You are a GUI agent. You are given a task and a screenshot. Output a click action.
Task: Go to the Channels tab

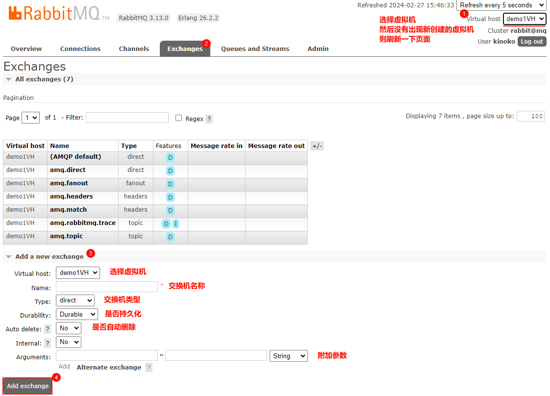coord(134,49)
